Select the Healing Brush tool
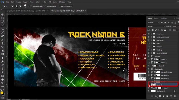This screenshot has height=100, width=179. [x=3, y=36]
